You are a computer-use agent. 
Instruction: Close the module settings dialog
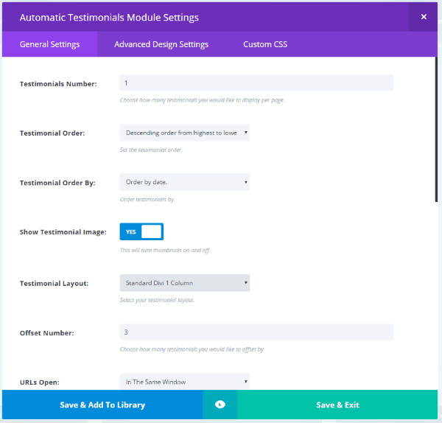[x=423, y=17]
